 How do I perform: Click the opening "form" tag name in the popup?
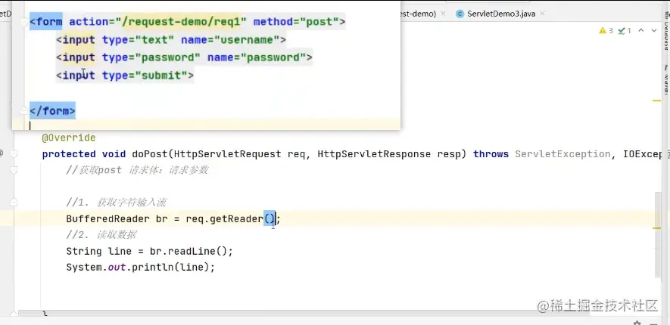[49, 22]
